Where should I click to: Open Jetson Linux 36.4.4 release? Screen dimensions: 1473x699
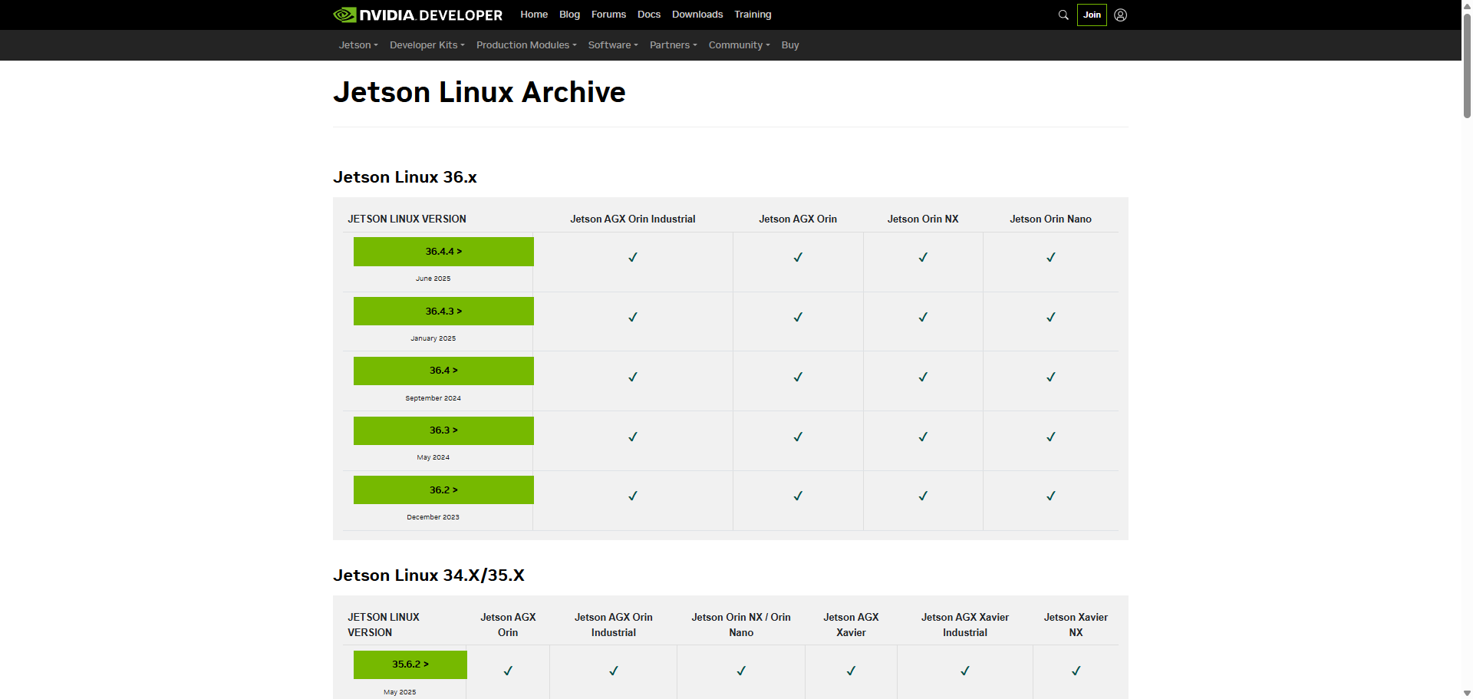tap(443, 252)
